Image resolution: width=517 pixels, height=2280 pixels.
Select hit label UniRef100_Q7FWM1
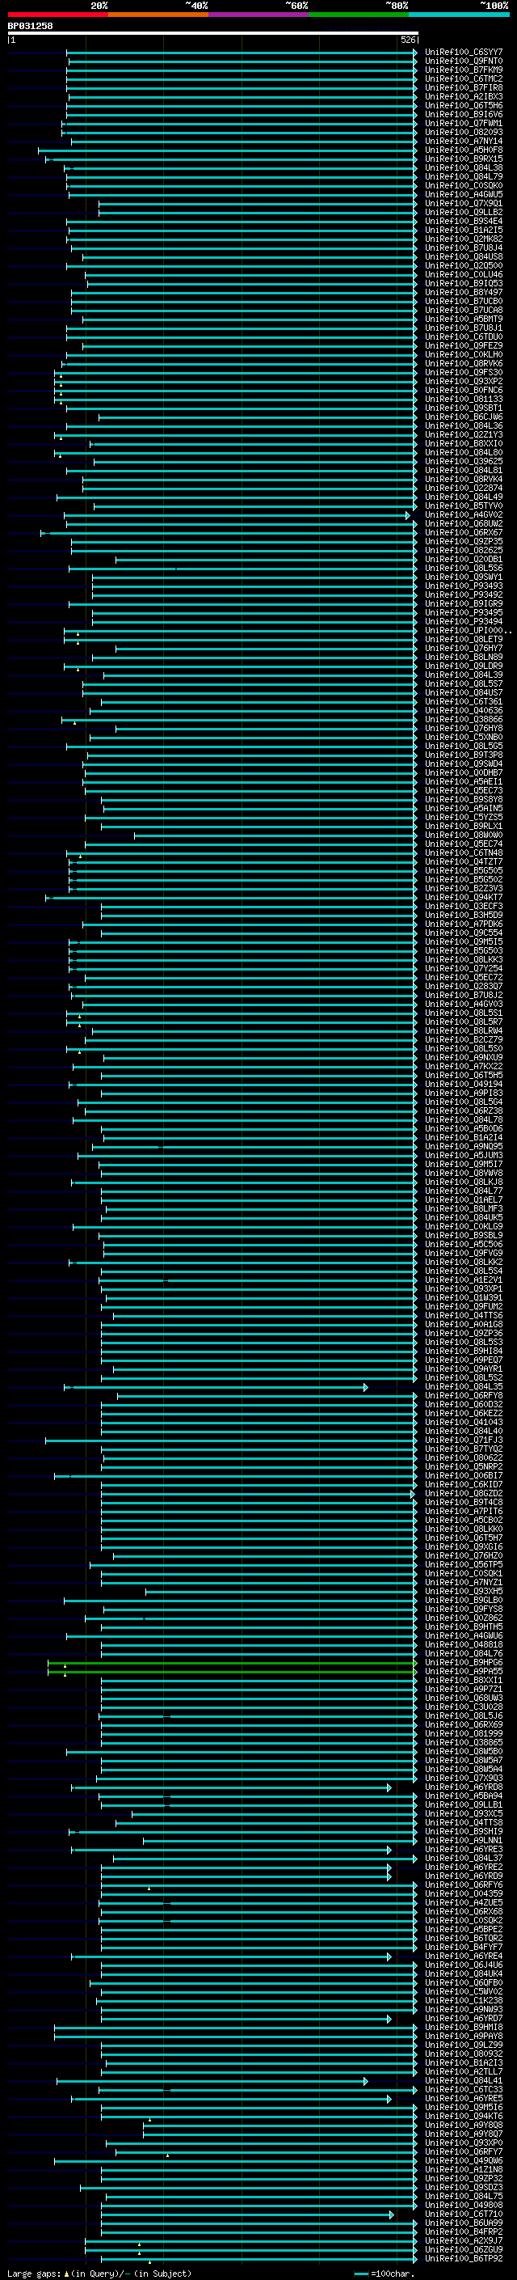pyautogui.click(x=463, y=123)
